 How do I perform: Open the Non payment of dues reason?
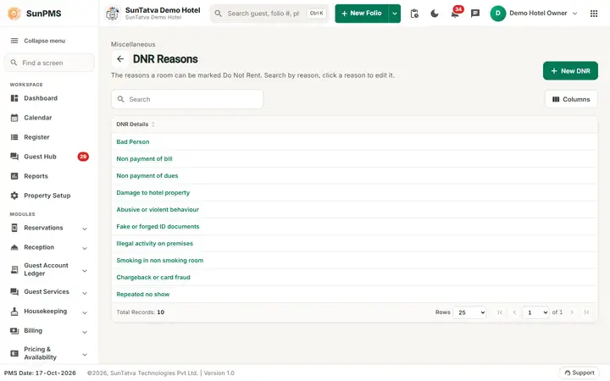[147, 176]
